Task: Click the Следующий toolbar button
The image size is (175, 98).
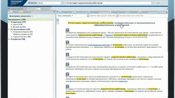Action: pos(93,12)
